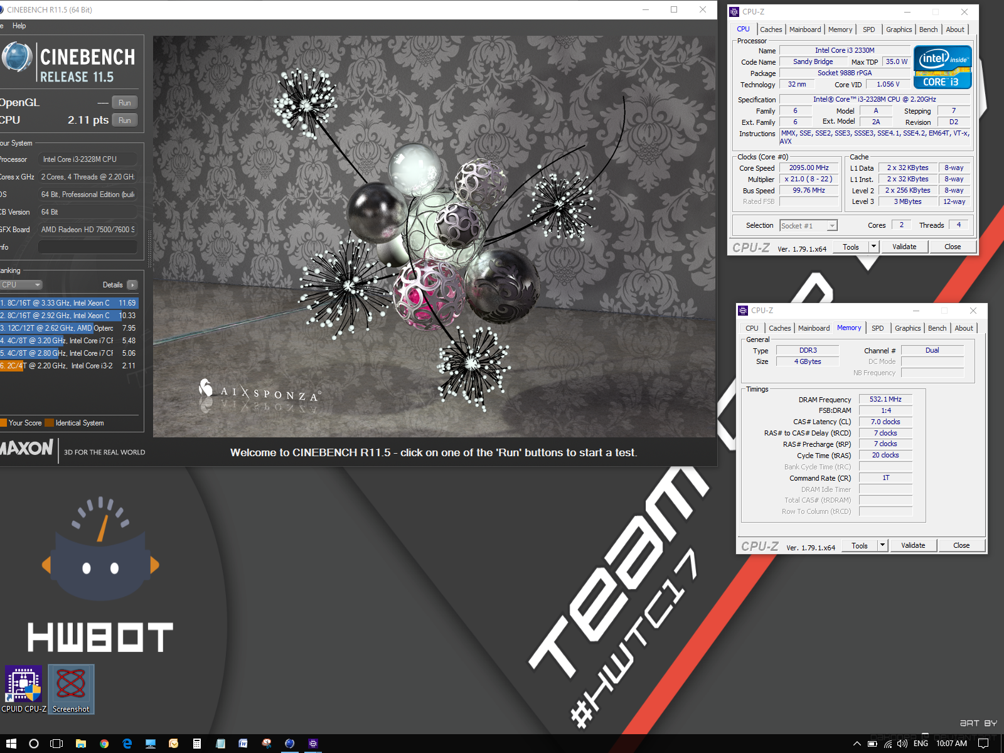Image resolution: width=1004 pixels, height=753 pixels.
Task: Open Graphics tab in top CPU-Z window
Action: tap(899, 29)
